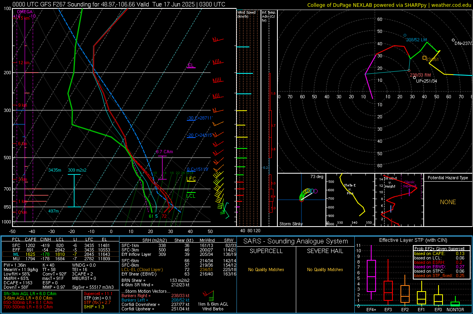
Task: Click the PW = 1.36in value
Action: point(15,265)
